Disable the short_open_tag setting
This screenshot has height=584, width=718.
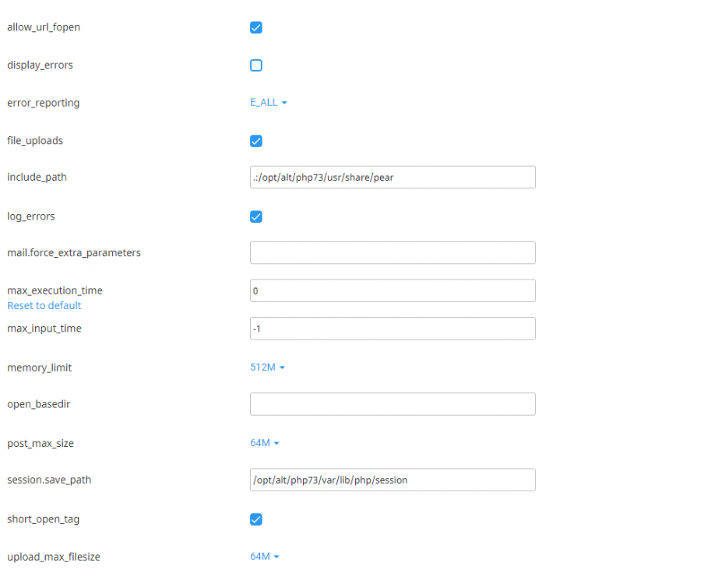coord(256,519)
